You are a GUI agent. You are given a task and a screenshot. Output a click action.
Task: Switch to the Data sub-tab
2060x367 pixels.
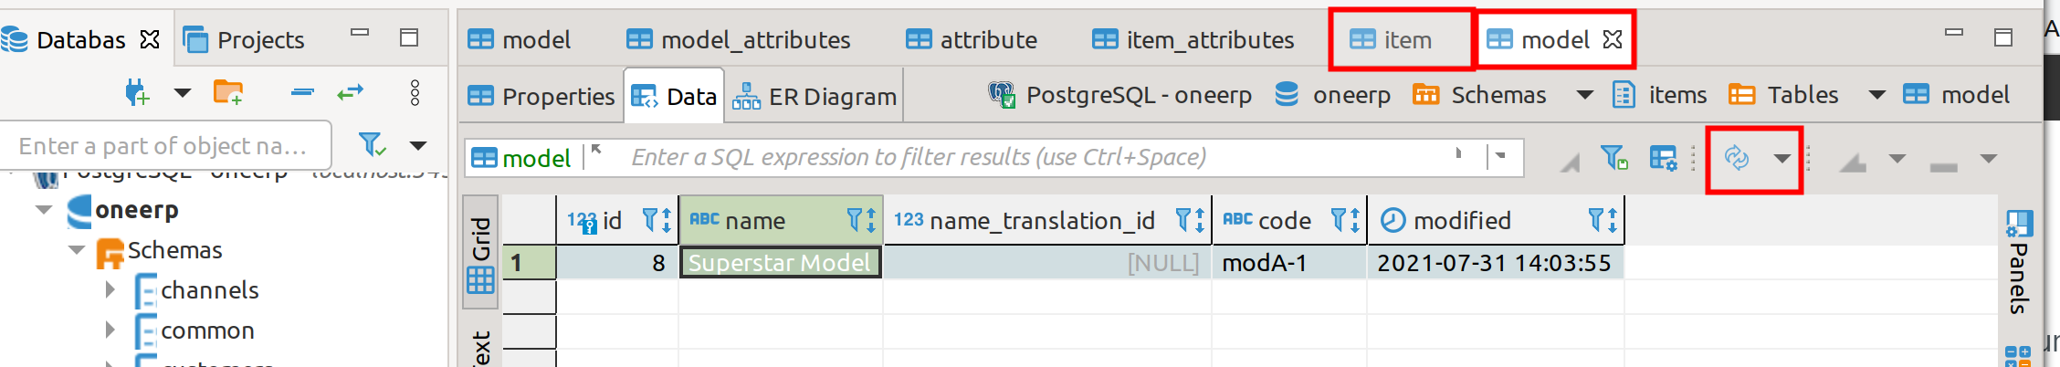pyautogui.click(x=675, y=96)
